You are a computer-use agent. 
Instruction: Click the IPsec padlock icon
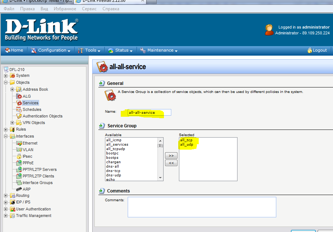pos(19,156)
